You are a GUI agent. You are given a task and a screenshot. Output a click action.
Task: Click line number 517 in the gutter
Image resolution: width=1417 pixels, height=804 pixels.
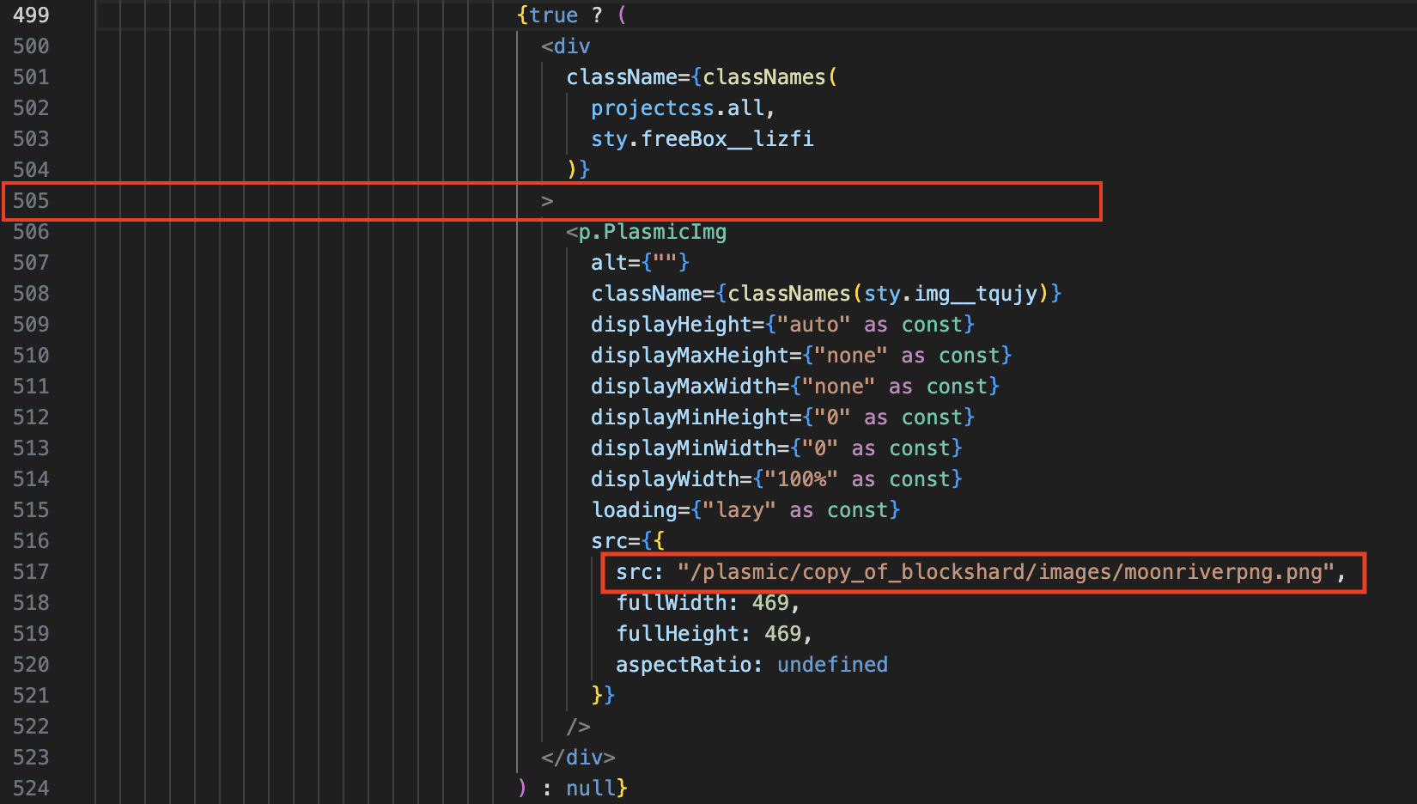tap(31, 572)
